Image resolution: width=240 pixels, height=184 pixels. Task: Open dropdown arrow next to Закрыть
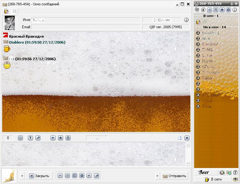point(22,176)
